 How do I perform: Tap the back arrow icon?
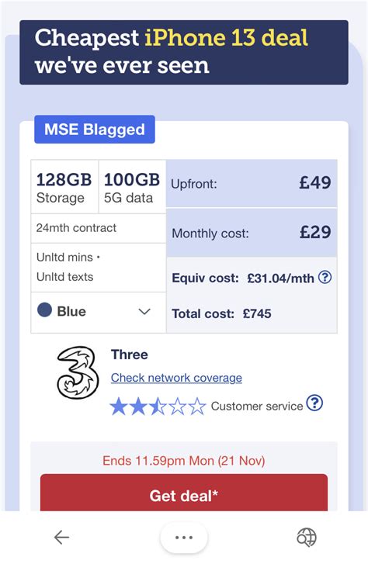(61, 538)
